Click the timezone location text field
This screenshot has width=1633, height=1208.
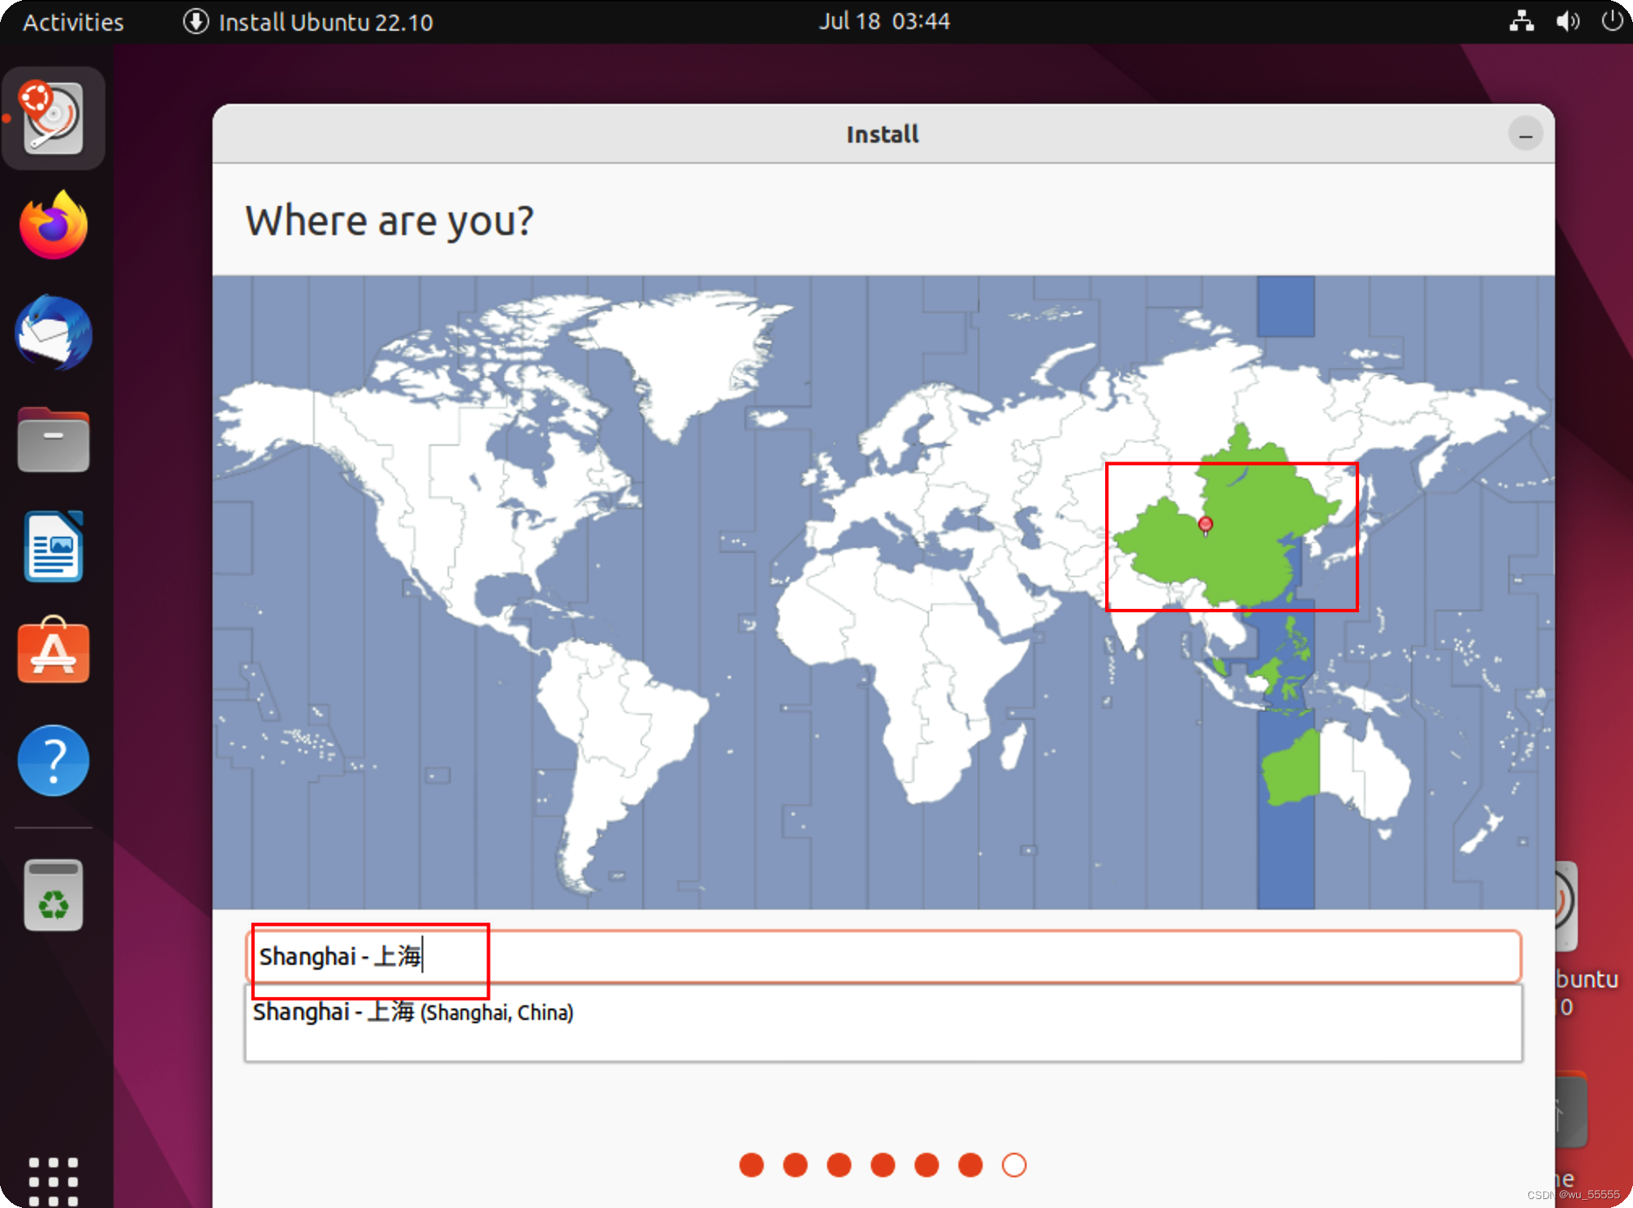pyautogui.click(x=883, y=957)
